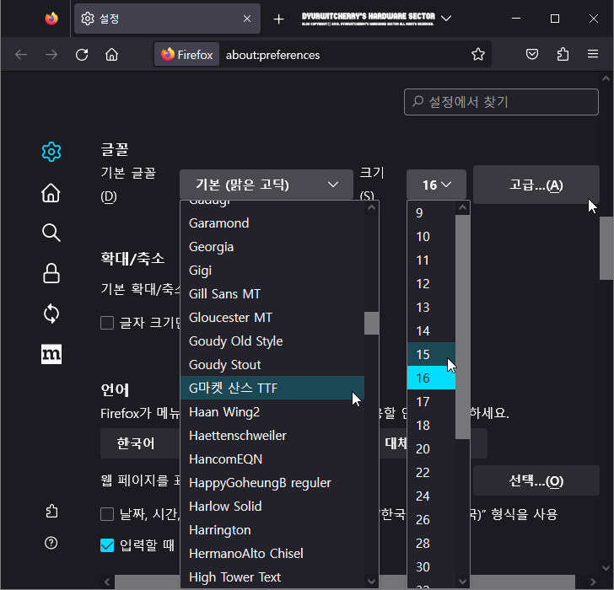
Task: Toggle the 글자 크기만 zoom checkbox
Action: (107, 323)
